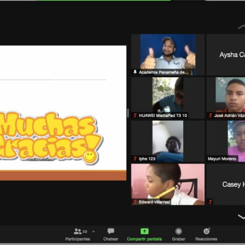The height and width of the screenshot is (245, 245).
Task: Click the divider handle between slide and gallery
Action: pos(128,113)
